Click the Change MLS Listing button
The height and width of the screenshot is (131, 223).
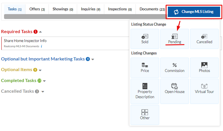click(x=194, y=12)
